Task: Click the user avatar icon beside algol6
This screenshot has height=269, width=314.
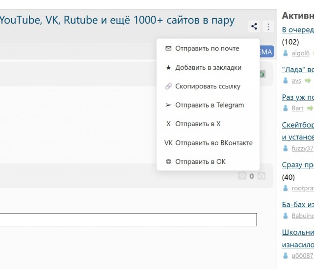Action: click(x=286, y=53)
